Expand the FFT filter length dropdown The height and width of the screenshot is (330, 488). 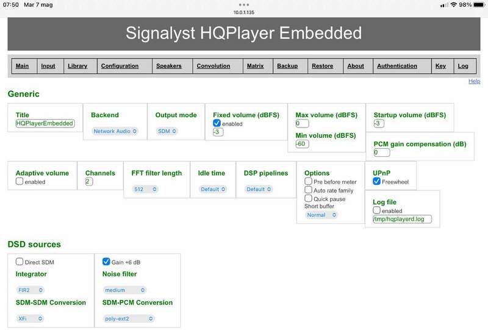[145, 189]
